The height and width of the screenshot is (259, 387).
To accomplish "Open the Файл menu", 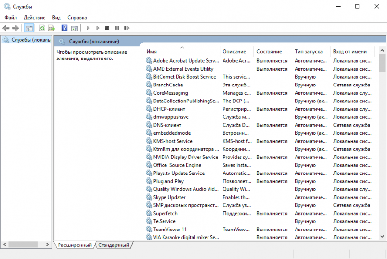I will pos(11,18).
